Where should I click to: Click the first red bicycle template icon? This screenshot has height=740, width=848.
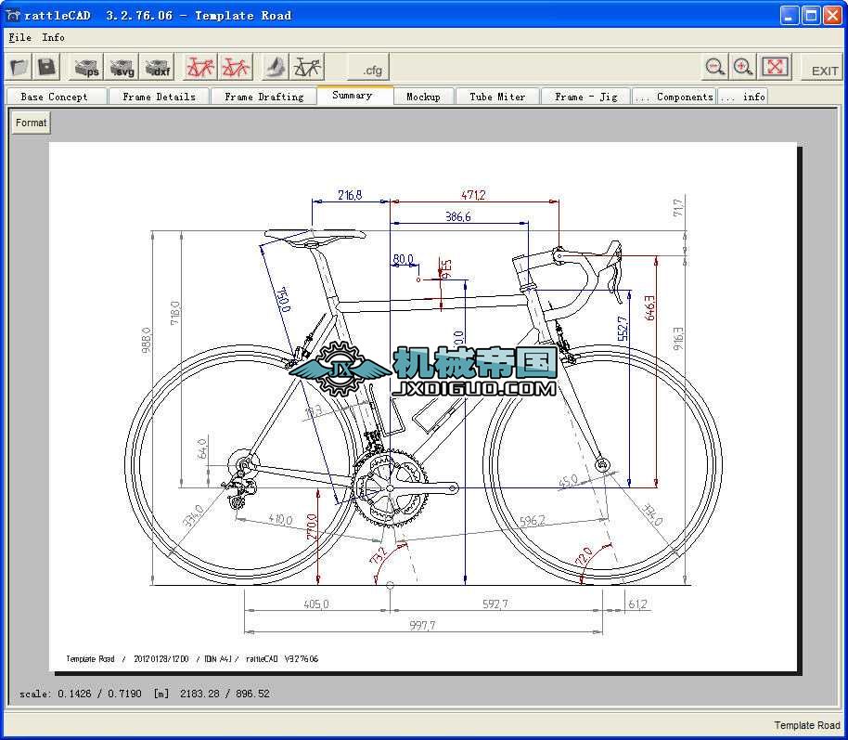pos(199,67)
